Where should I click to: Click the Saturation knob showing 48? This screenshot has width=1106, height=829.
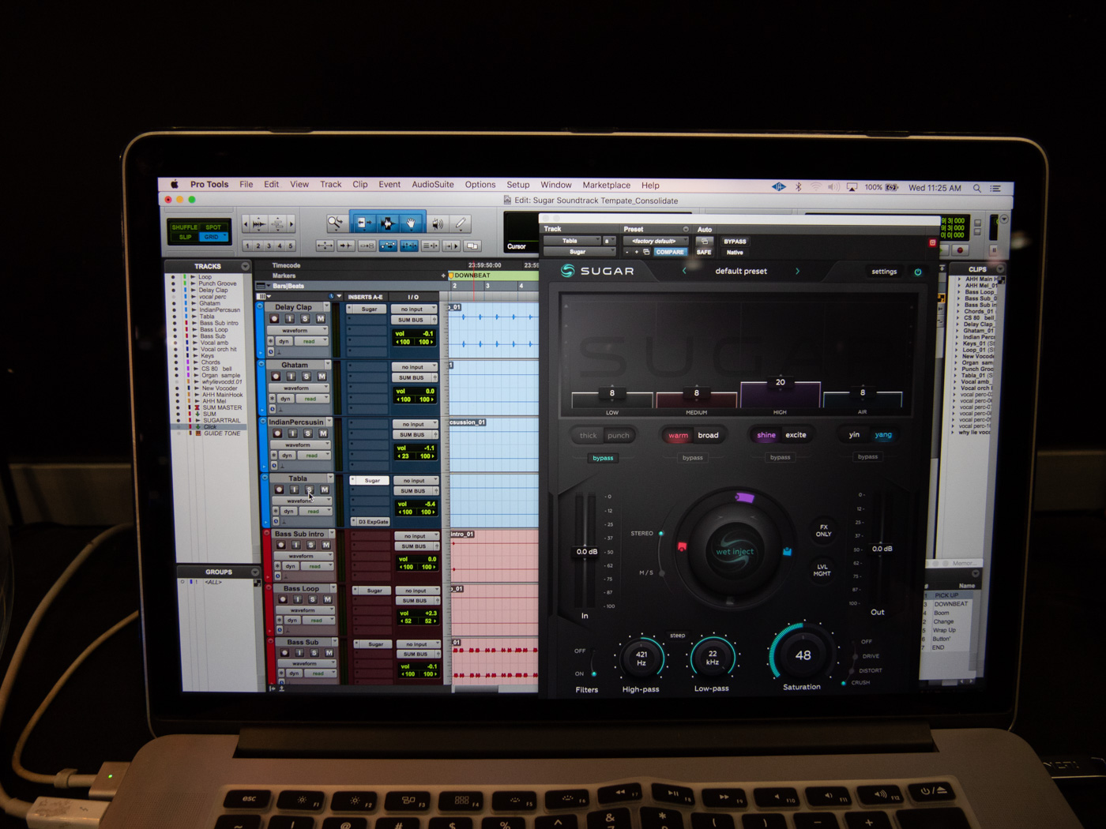pyautogui.click(x=803, y=655)
